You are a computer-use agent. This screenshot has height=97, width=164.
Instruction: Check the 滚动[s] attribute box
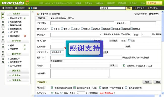click(92, 28)
